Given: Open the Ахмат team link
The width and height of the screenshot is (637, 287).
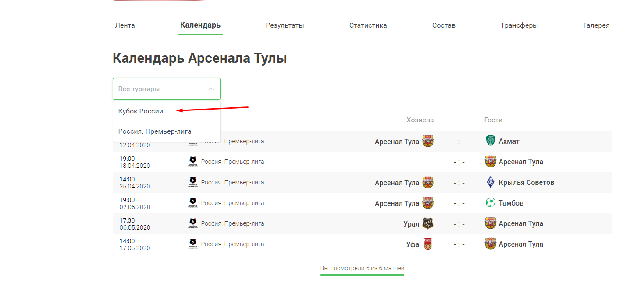Looking at the screenshot, I should click(x=509, y=141).
